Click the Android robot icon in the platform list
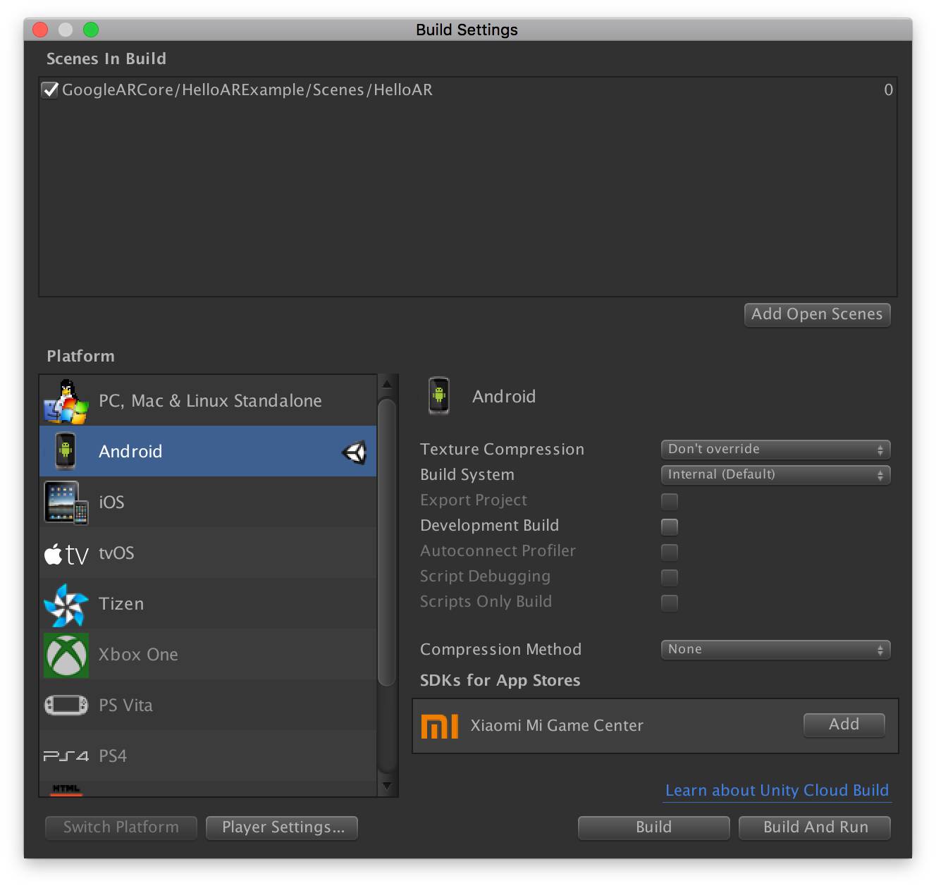This screenshot has width=936, height=888. 66,451
